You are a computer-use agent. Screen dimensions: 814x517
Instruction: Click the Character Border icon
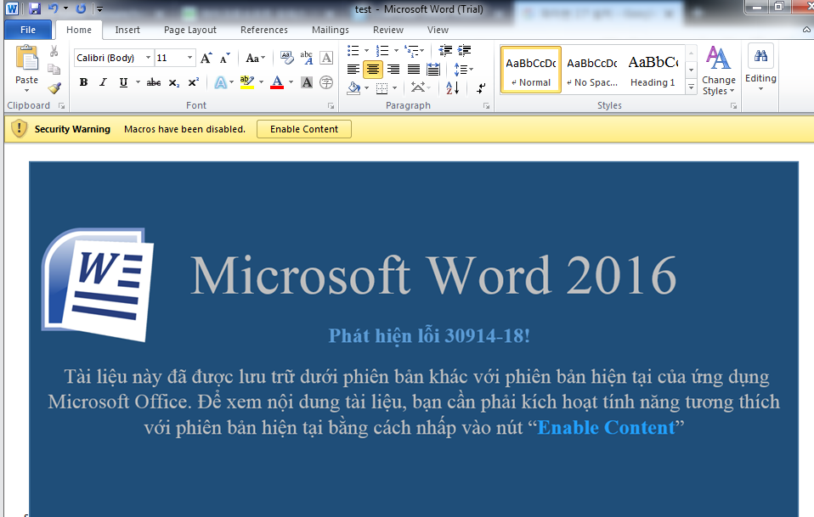click(x=326, y=58)
